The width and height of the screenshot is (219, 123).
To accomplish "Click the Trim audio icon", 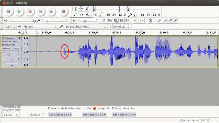I will [x=121, y=21].
